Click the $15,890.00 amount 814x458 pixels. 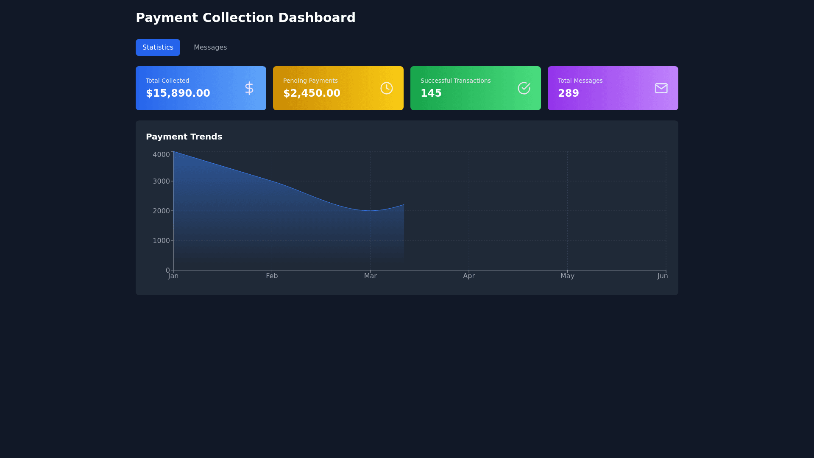click(178, 93)
